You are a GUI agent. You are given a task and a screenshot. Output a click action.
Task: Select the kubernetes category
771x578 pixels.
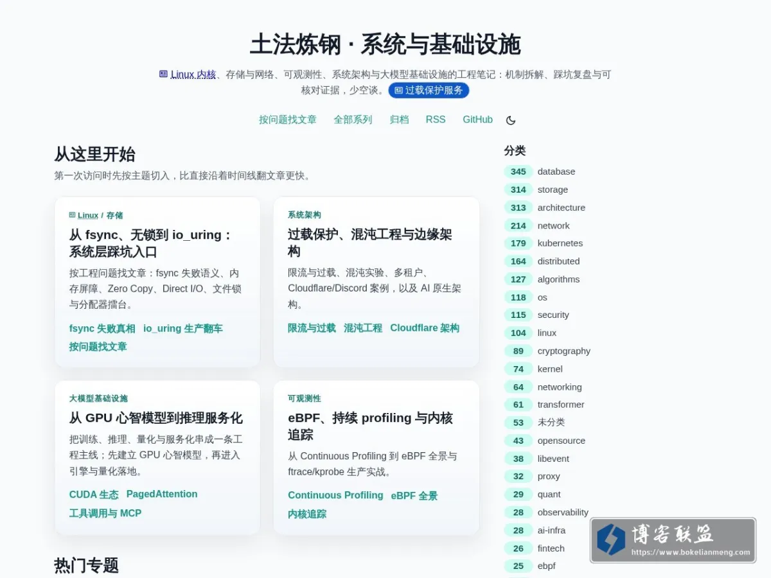pos(560,243)
